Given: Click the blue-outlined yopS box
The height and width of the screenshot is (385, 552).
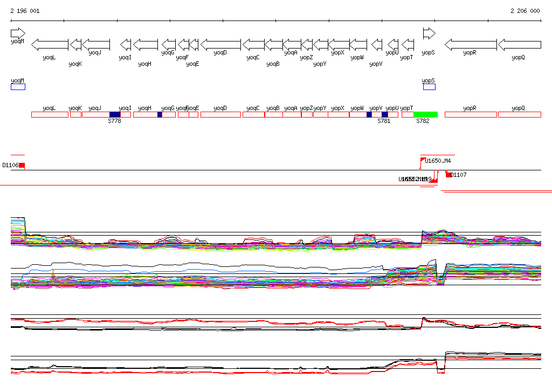Looking at the screenshot, I should [x=429, y=87].
